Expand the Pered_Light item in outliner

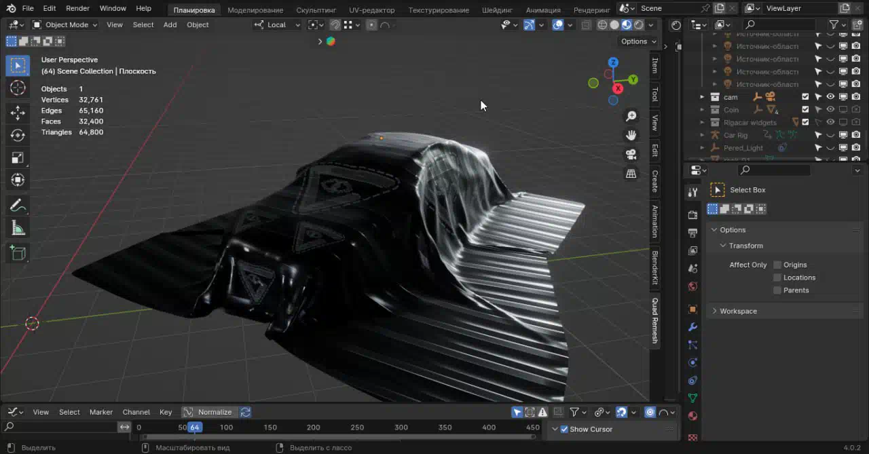coord(702,148)
